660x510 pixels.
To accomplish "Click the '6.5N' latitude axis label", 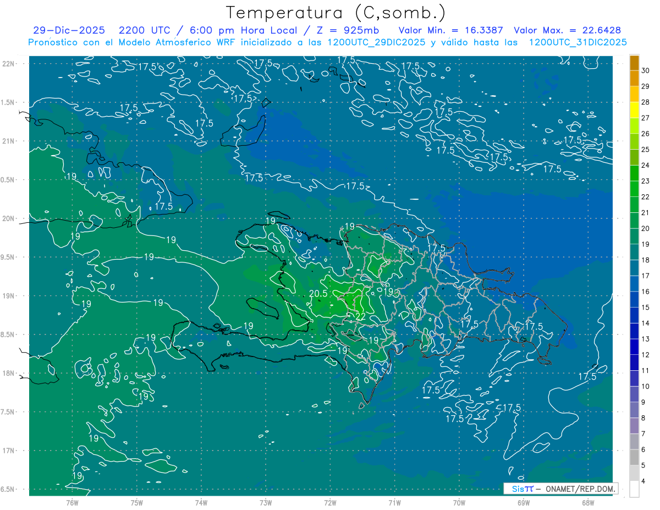I will tap(8, 490).
